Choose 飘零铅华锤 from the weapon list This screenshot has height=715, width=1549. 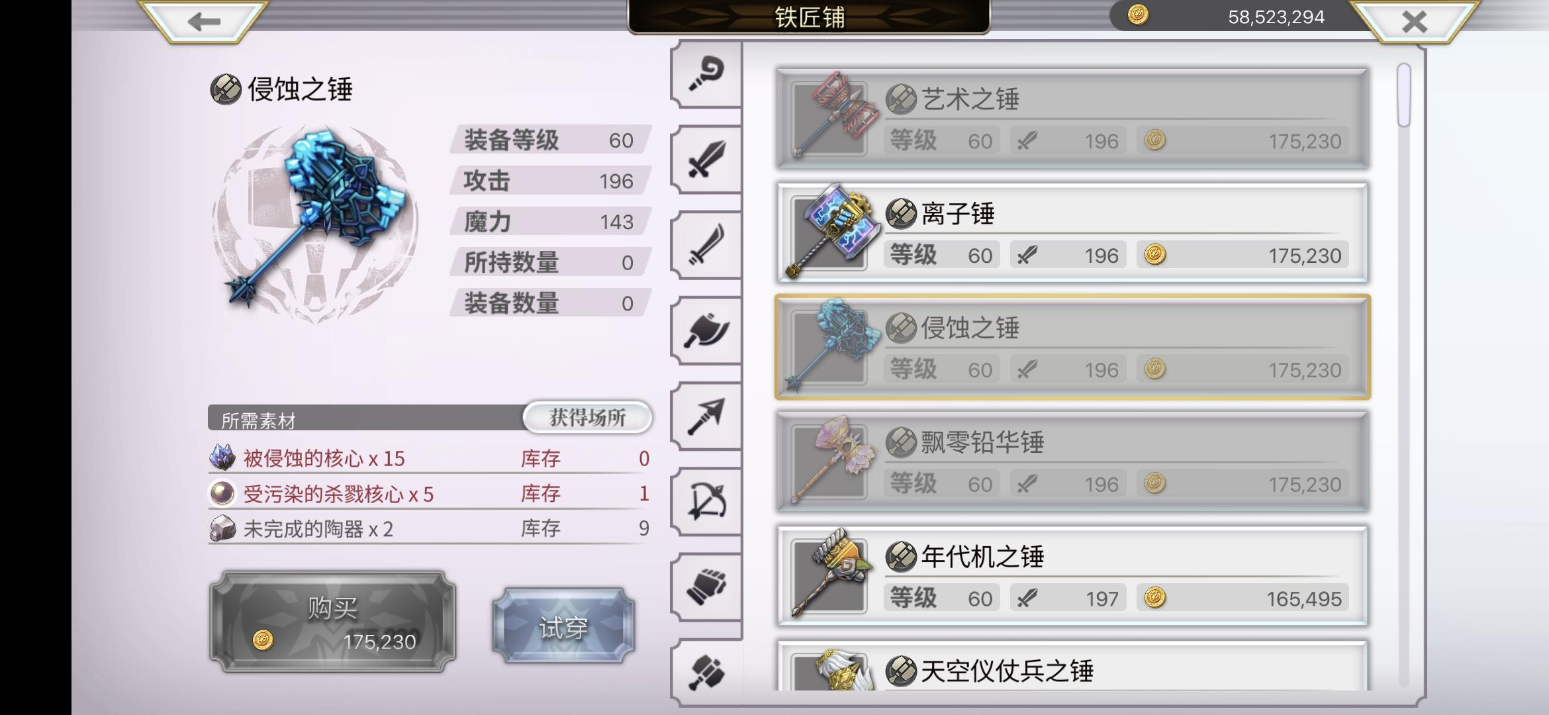[x=1072, y=462]
